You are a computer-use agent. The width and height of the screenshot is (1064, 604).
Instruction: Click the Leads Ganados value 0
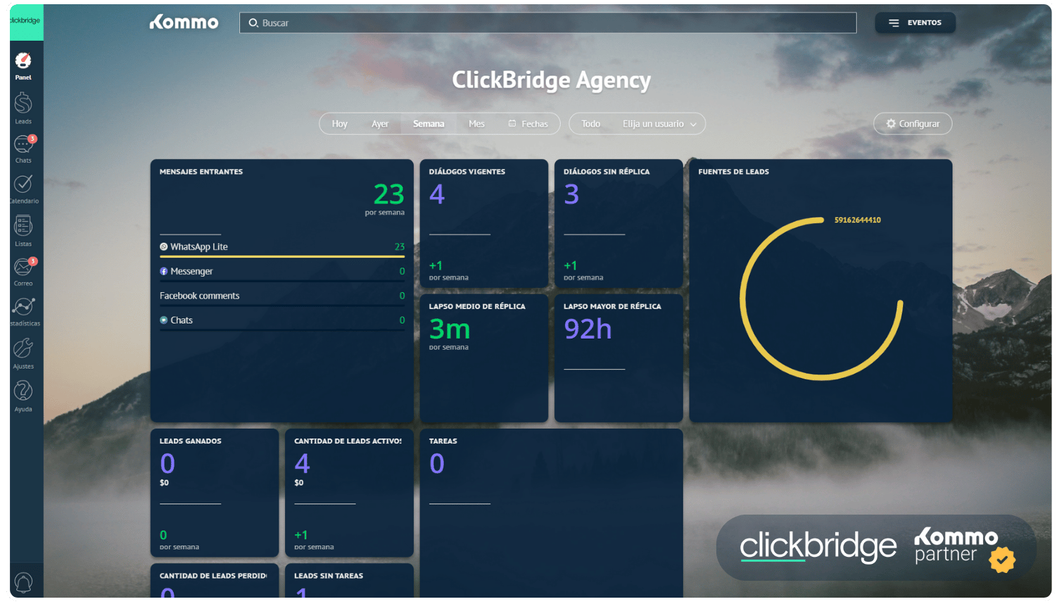click(x=167, y=464)
